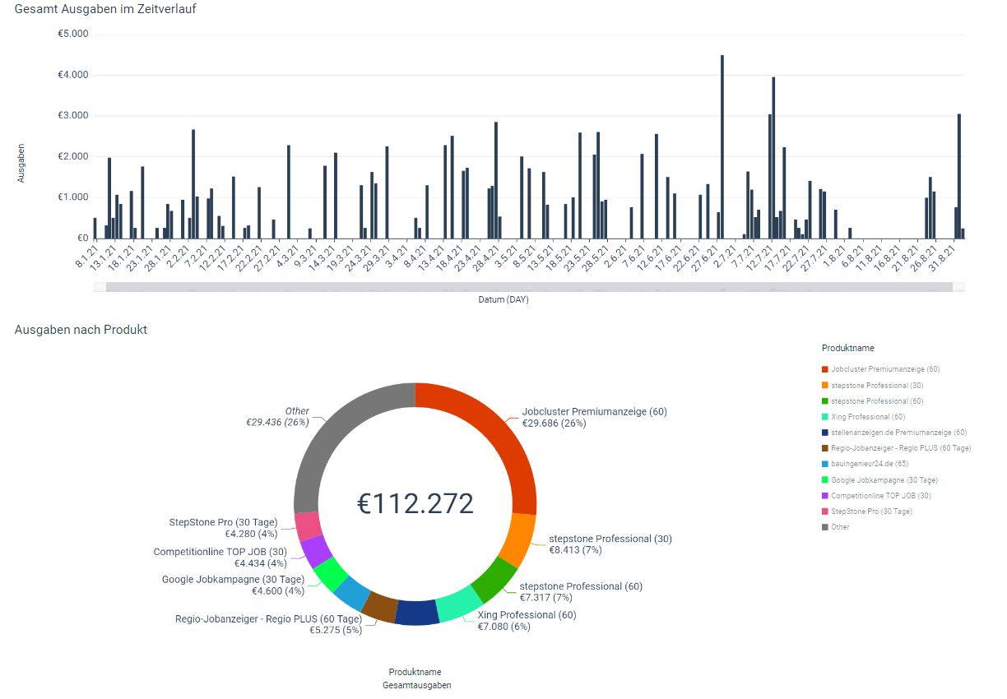Click the €112.272 total in donut center
1007x699 pixels.
415,503
